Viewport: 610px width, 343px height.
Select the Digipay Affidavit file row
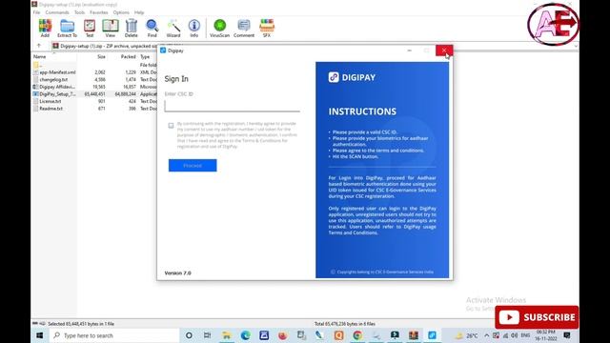(x=94, y=87)
